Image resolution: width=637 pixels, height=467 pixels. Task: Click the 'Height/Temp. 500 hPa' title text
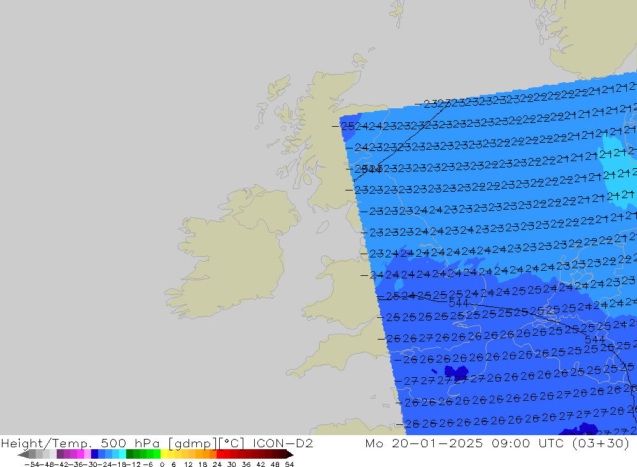pyautogui.click(x=80, y=443)
